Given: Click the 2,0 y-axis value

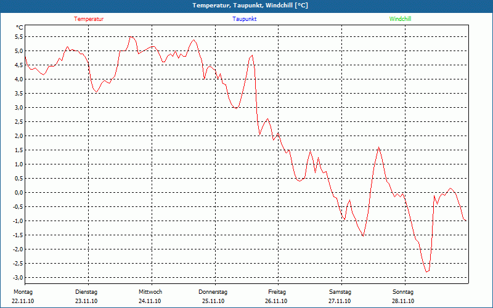Looking at the screenshot, I should pyautogui.click(x=19, y=136).
